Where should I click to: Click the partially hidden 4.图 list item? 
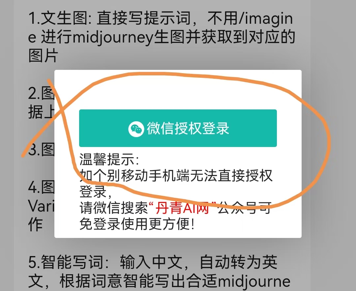(x=41, y=188)
